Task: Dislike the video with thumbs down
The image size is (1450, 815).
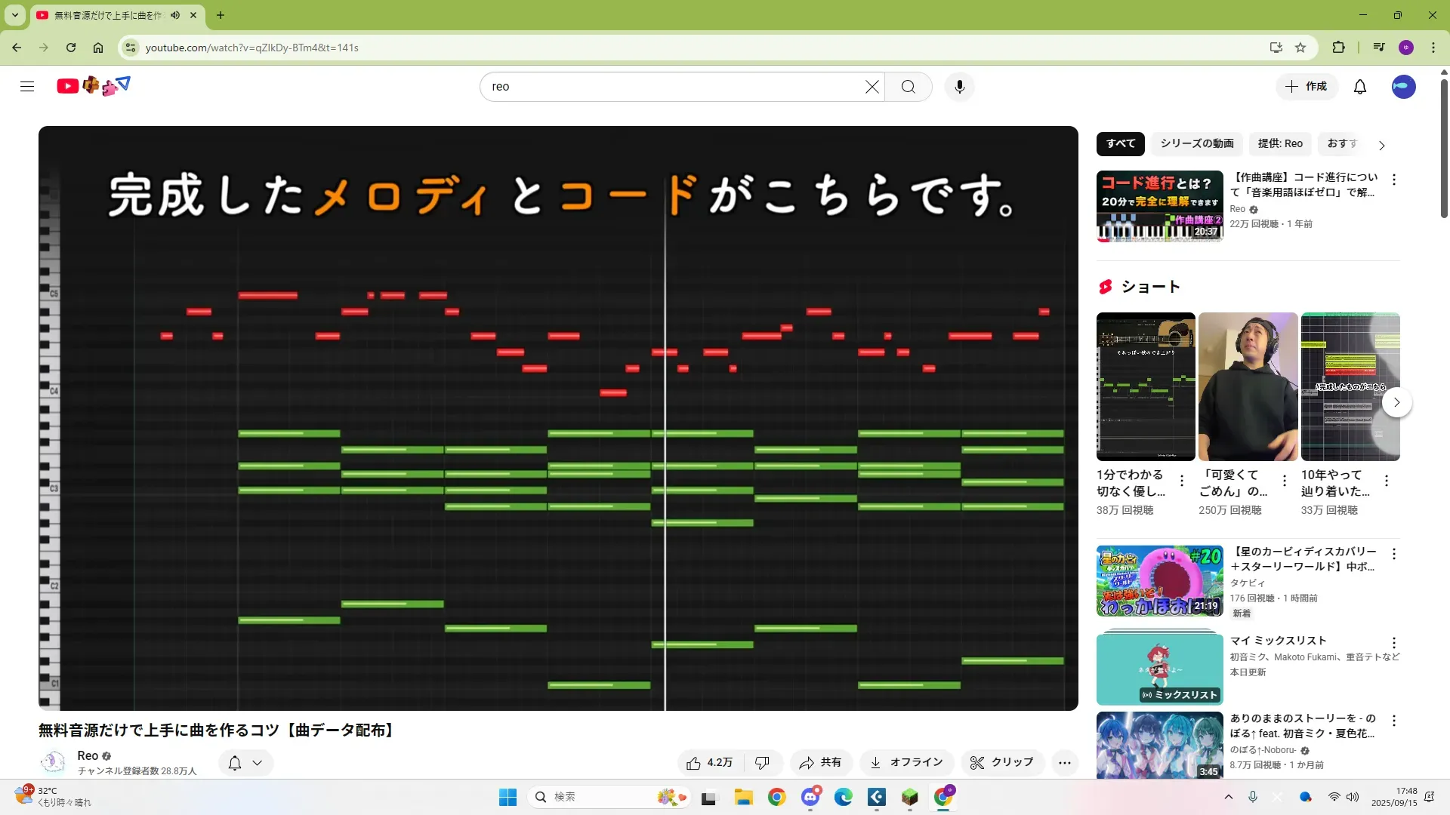Action: [x=762, y=762]
